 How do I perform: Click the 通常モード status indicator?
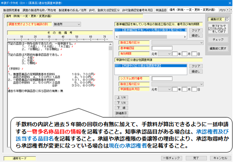click(20, 158)
